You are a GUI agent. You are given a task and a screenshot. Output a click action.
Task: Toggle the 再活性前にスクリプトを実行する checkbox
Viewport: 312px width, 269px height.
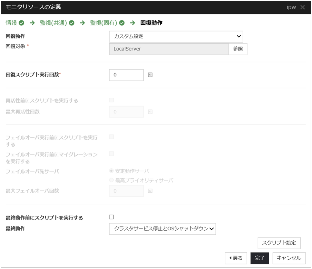point(111,100)
